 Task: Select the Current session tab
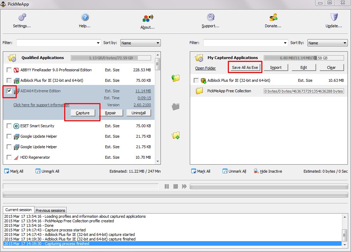point(18,210)
